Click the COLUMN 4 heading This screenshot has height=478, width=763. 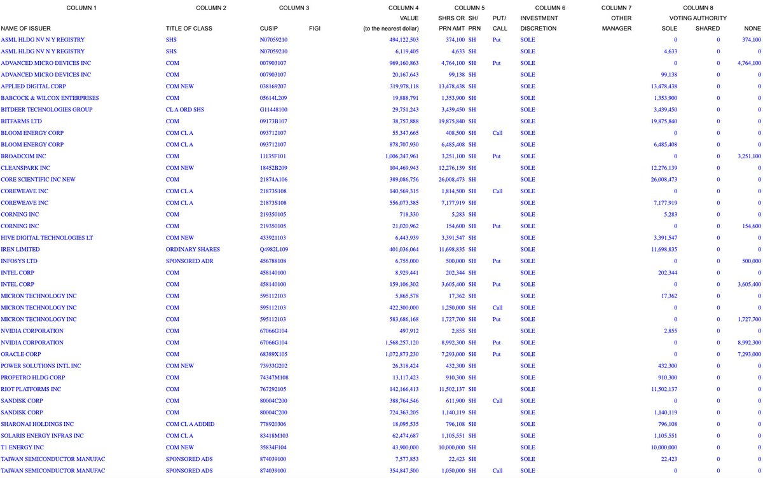[x=403, y=8]
